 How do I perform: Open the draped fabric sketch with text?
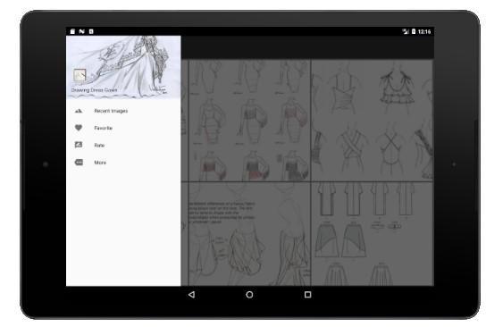click(x=246, y=234)
